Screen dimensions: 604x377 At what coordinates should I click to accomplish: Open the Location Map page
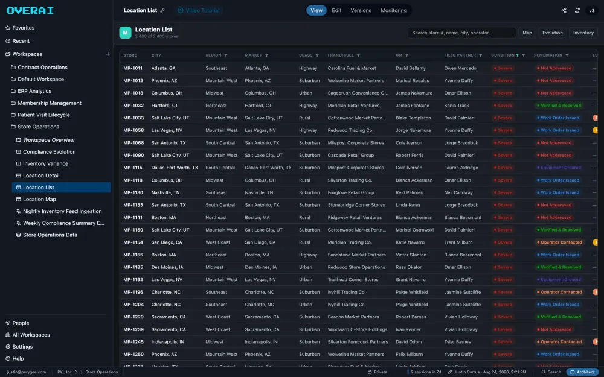click(x=36, y=199)
